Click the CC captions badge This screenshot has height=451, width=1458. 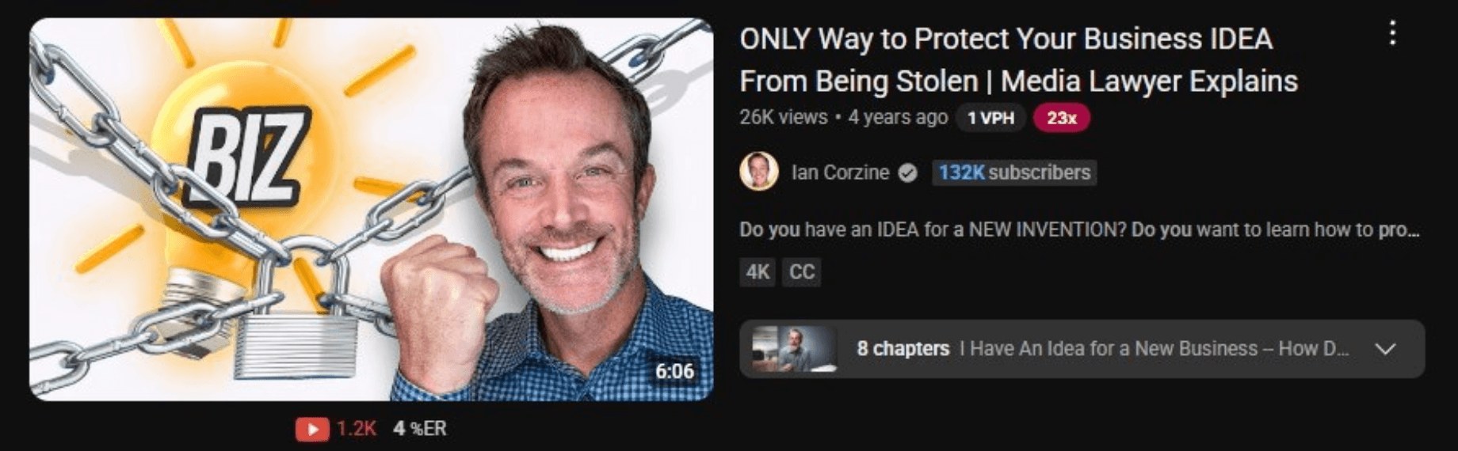pos(802,272)
